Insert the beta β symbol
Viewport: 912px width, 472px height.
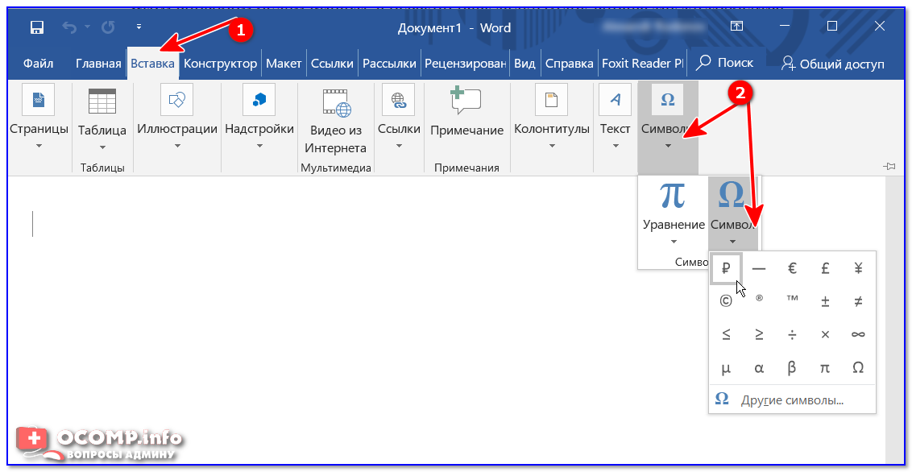(x=792, y=367)
